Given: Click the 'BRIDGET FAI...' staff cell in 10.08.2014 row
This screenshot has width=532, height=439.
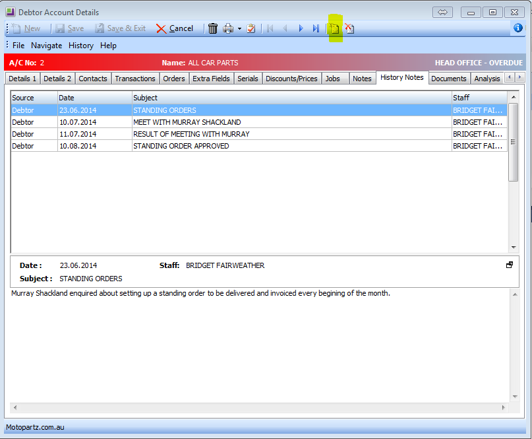Looking at the screenshot, I should tap(478, 146).
